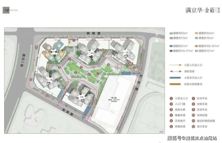The image size is (222, 143).
Task: Click the 废旧织物回收箱 legend text
Action: (206, 121)
